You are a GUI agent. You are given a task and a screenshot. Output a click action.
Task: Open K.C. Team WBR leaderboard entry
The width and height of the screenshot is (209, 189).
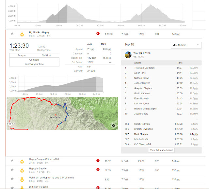143,144
